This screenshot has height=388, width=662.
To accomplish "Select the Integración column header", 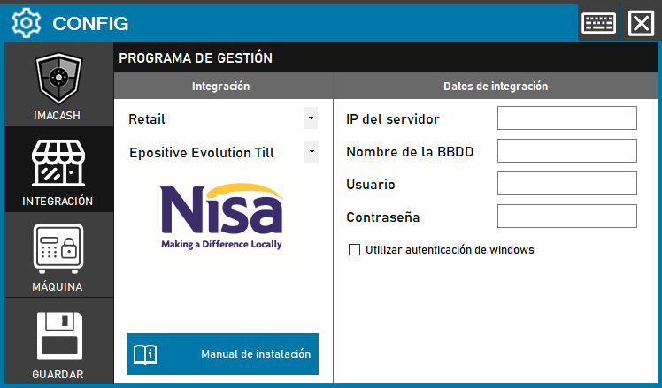I will pyautogui.click(x=221, y=87).
